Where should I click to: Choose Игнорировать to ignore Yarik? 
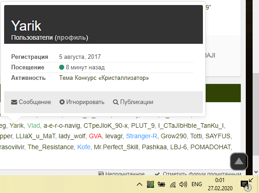[x=82, y=102]
